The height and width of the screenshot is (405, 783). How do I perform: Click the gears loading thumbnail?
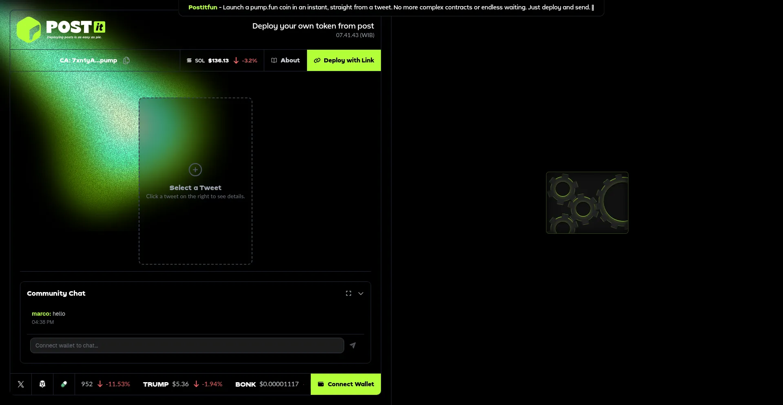pos(587,203)
